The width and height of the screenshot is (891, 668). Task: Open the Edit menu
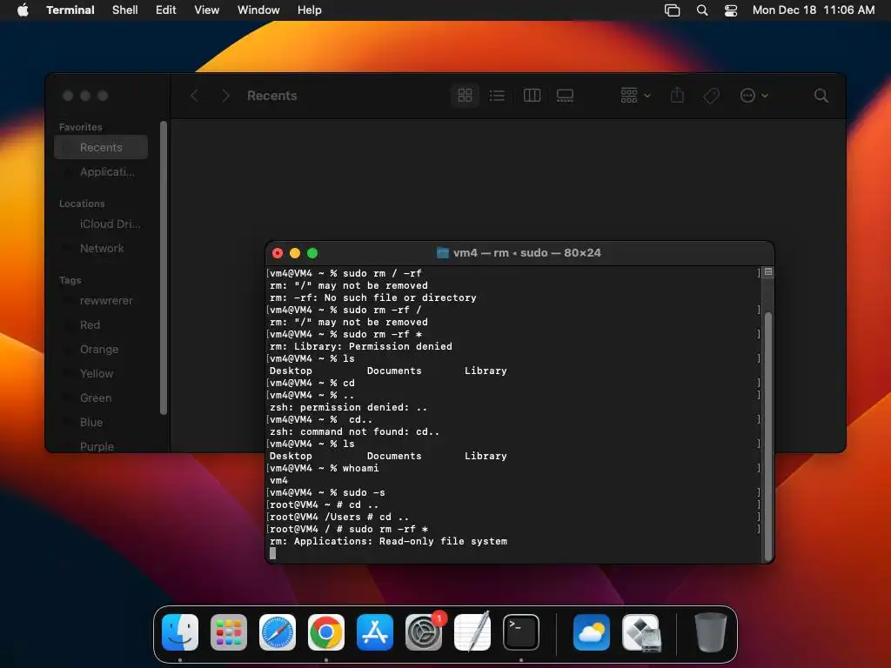tap(166, 10)
